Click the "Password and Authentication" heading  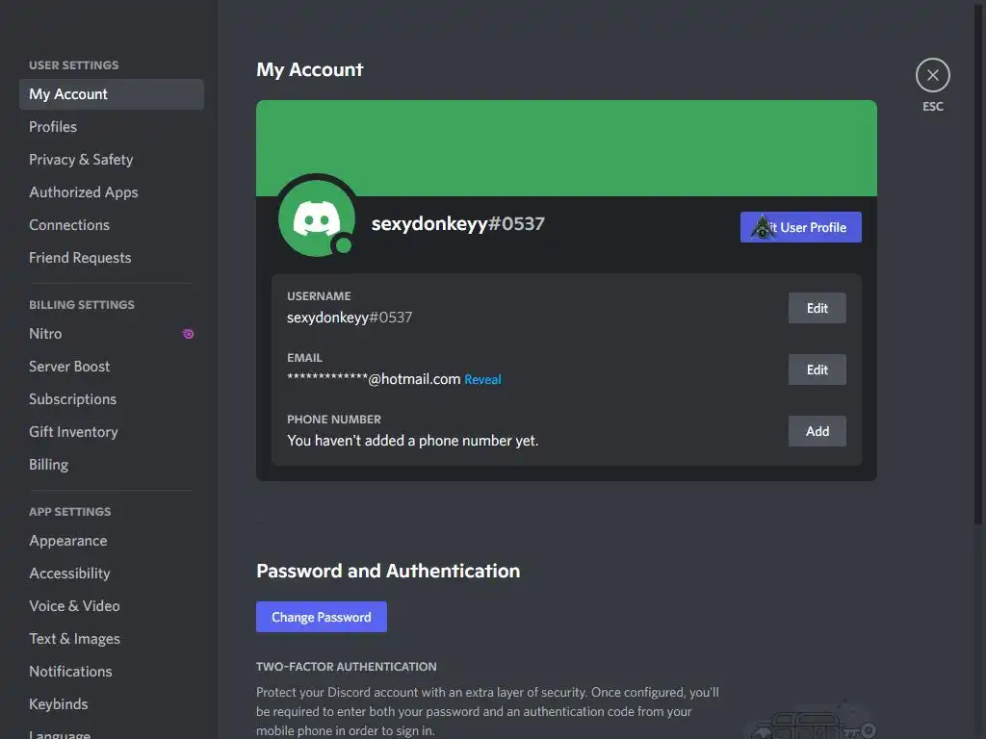pos(388,571)
